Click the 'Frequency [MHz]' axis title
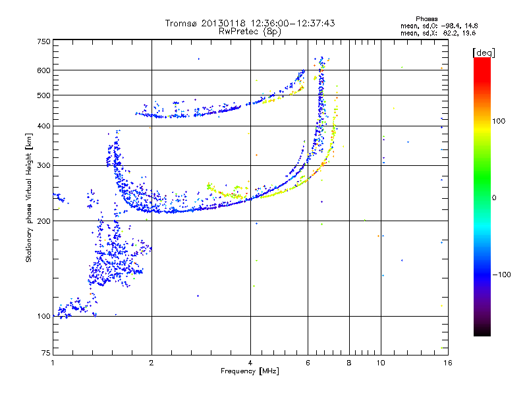 250,371
